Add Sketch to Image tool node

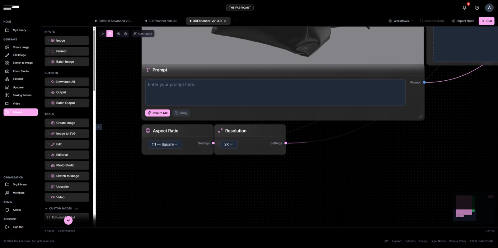pyautogui.click(x=67, y=176)
